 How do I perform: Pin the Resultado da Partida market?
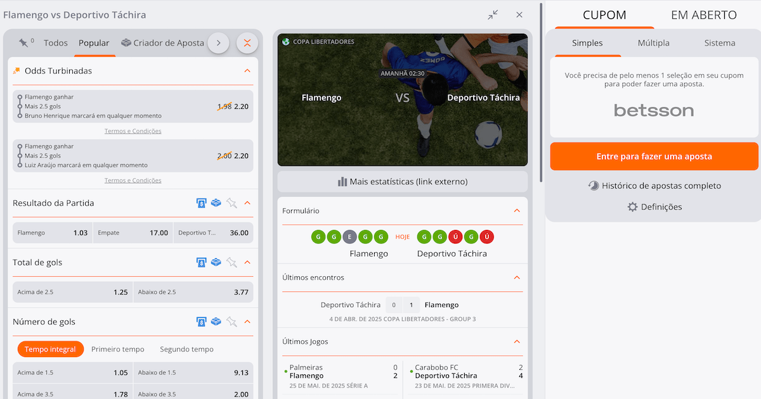(x=231, y=203)
